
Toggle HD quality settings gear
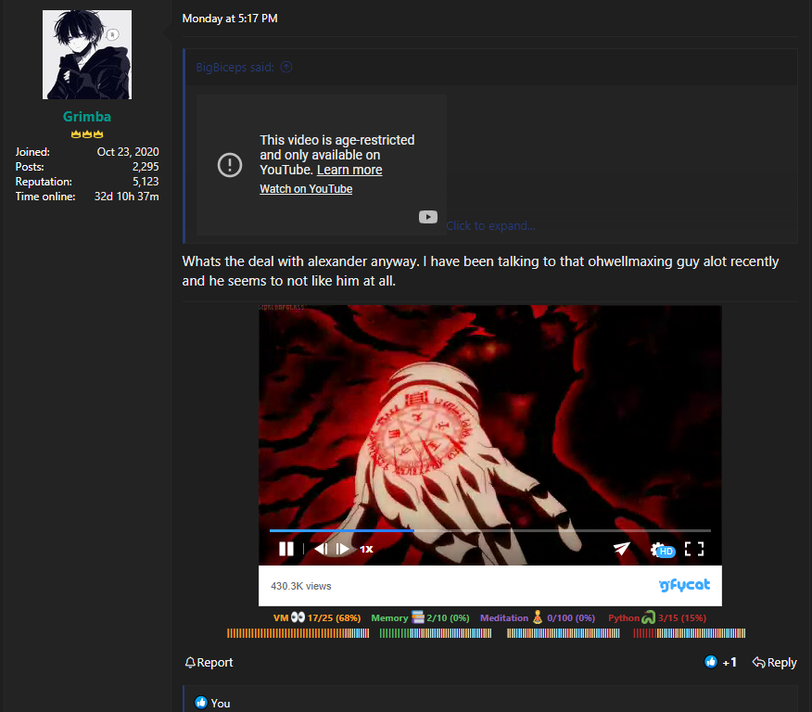tap(659, 550)
